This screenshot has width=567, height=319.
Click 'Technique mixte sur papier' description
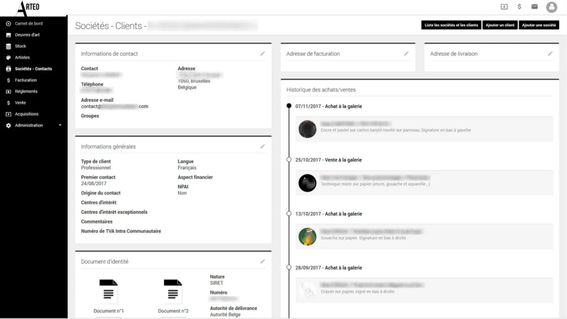(x=375, y=184)
